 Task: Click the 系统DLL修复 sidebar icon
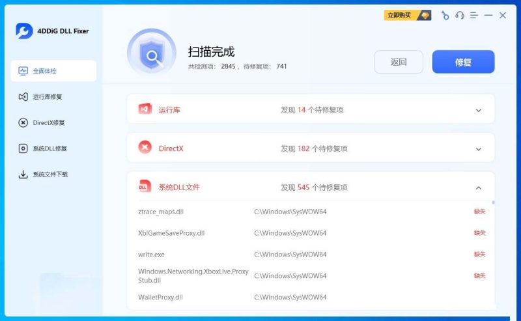tap(23, 148)
